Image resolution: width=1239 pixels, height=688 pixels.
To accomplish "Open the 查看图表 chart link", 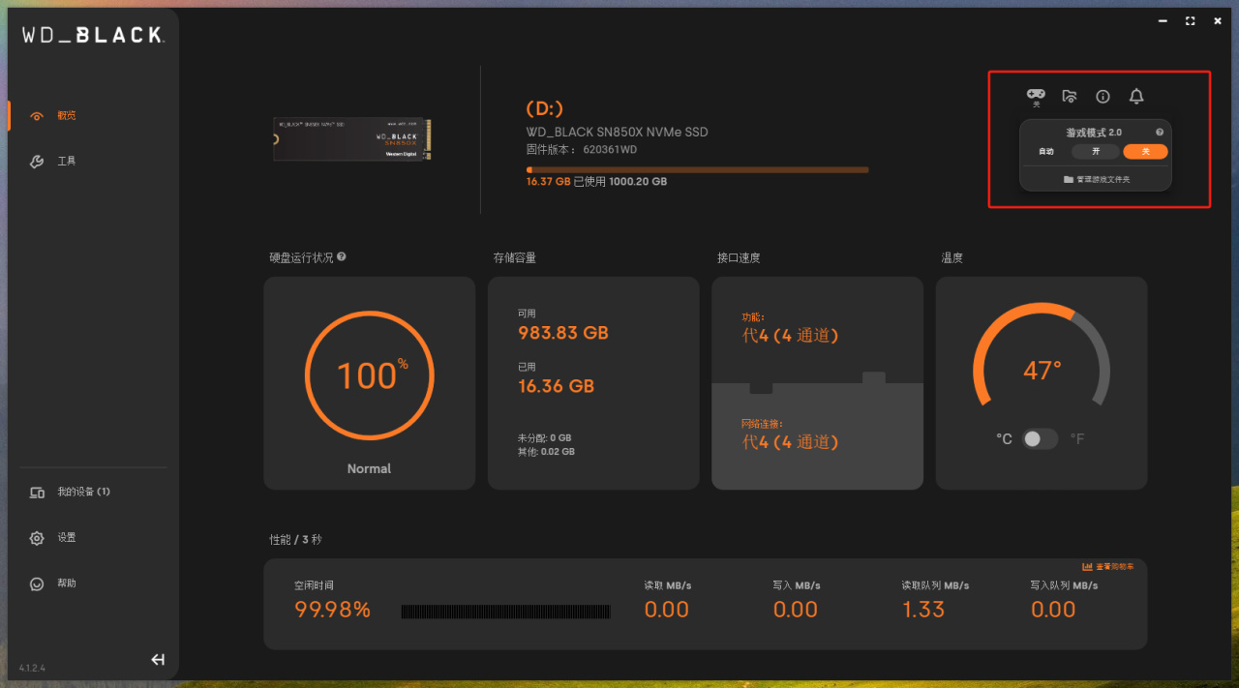I will tap(1108, 566).
